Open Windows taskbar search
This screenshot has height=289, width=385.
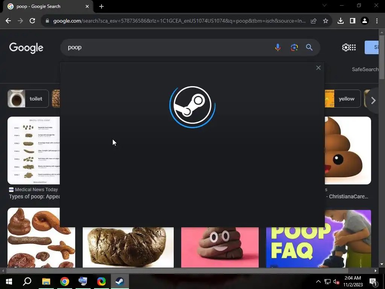[x=27, y=281]
